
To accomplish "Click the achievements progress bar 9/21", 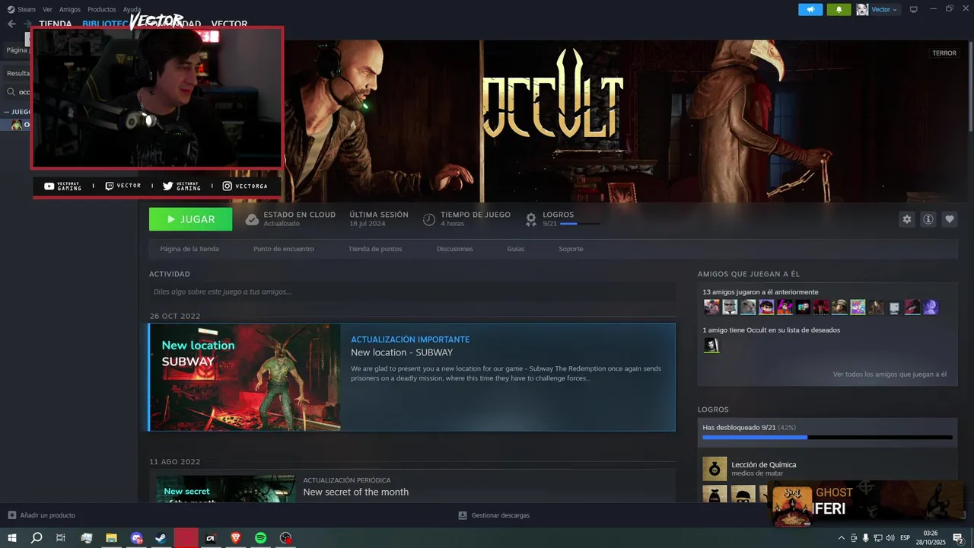I will click(x=827, y=438).
